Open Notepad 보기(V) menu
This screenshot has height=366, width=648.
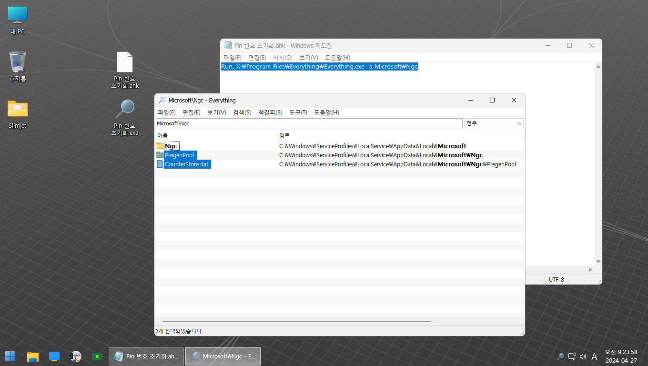[309, 57]
